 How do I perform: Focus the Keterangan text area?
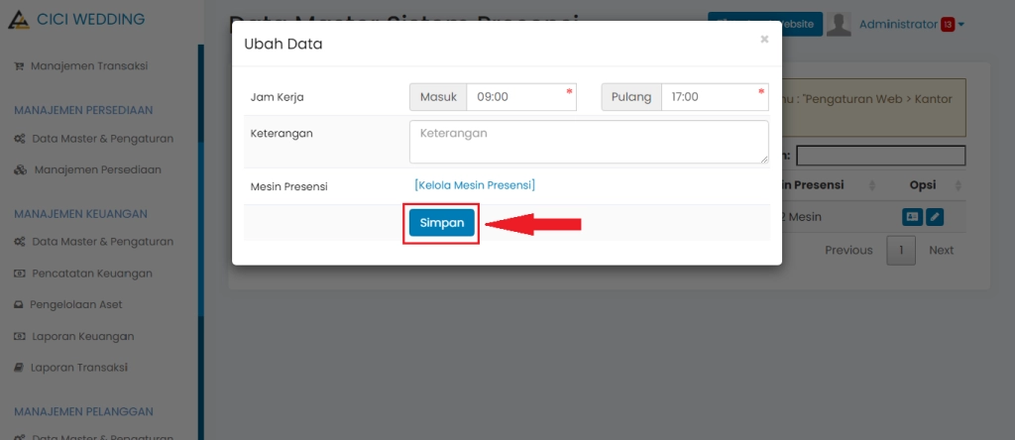pyautogui.click(x=588, y=142)
